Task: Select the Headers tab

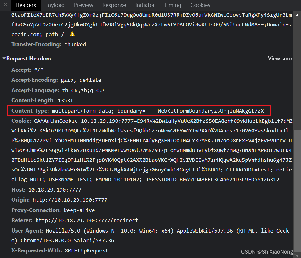Action: click(26, 5)
